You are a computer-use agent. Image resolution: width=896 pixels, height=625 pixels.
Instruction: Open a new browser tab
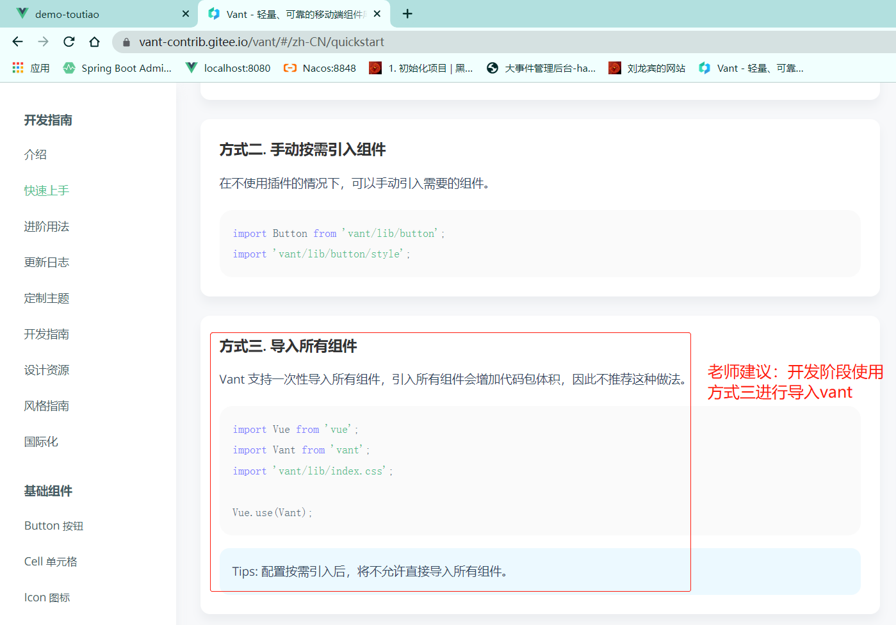click(x=407, y=13)
